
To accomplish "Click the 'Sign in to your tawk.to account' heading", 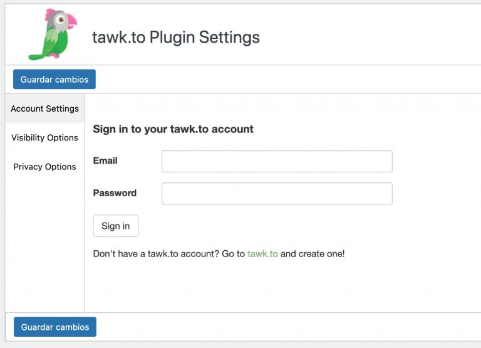I will [173, 129].
